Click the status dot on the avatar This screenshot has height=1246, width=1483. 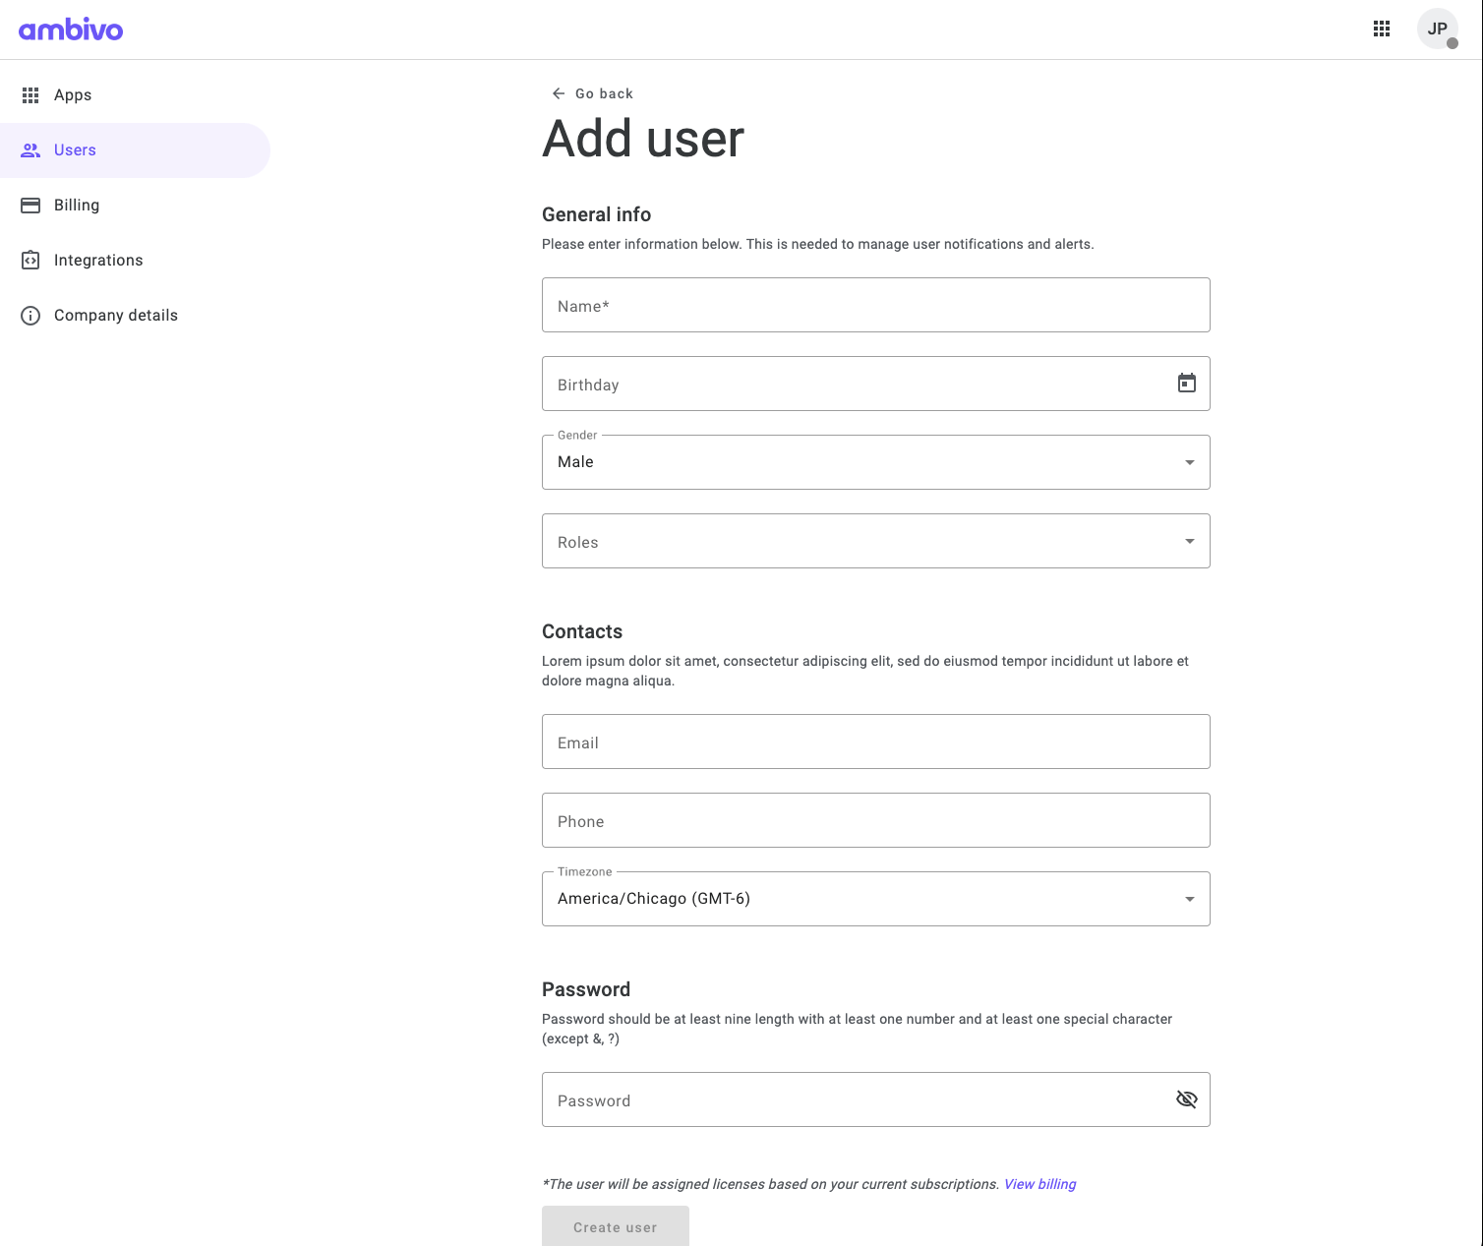point(1453,44)
